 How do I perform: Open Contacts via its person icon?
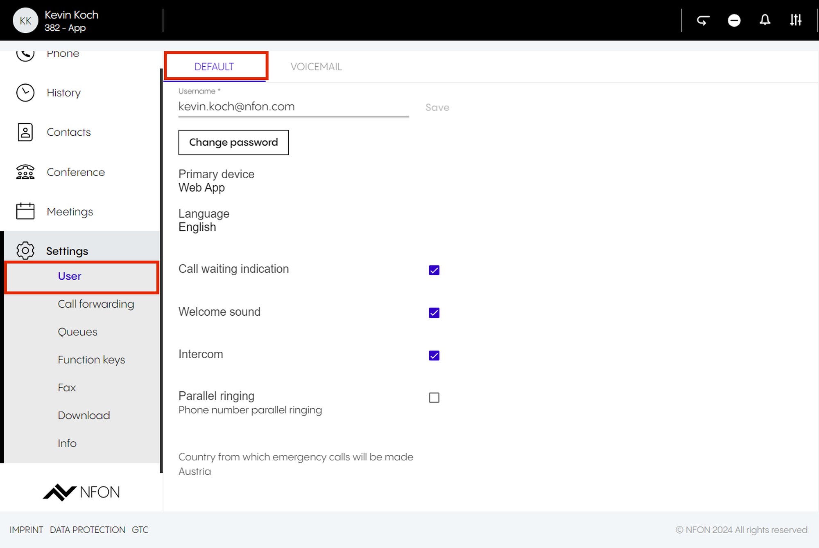(x=25, y=132)
